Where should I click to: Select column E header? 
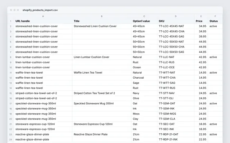click(201, 16)
